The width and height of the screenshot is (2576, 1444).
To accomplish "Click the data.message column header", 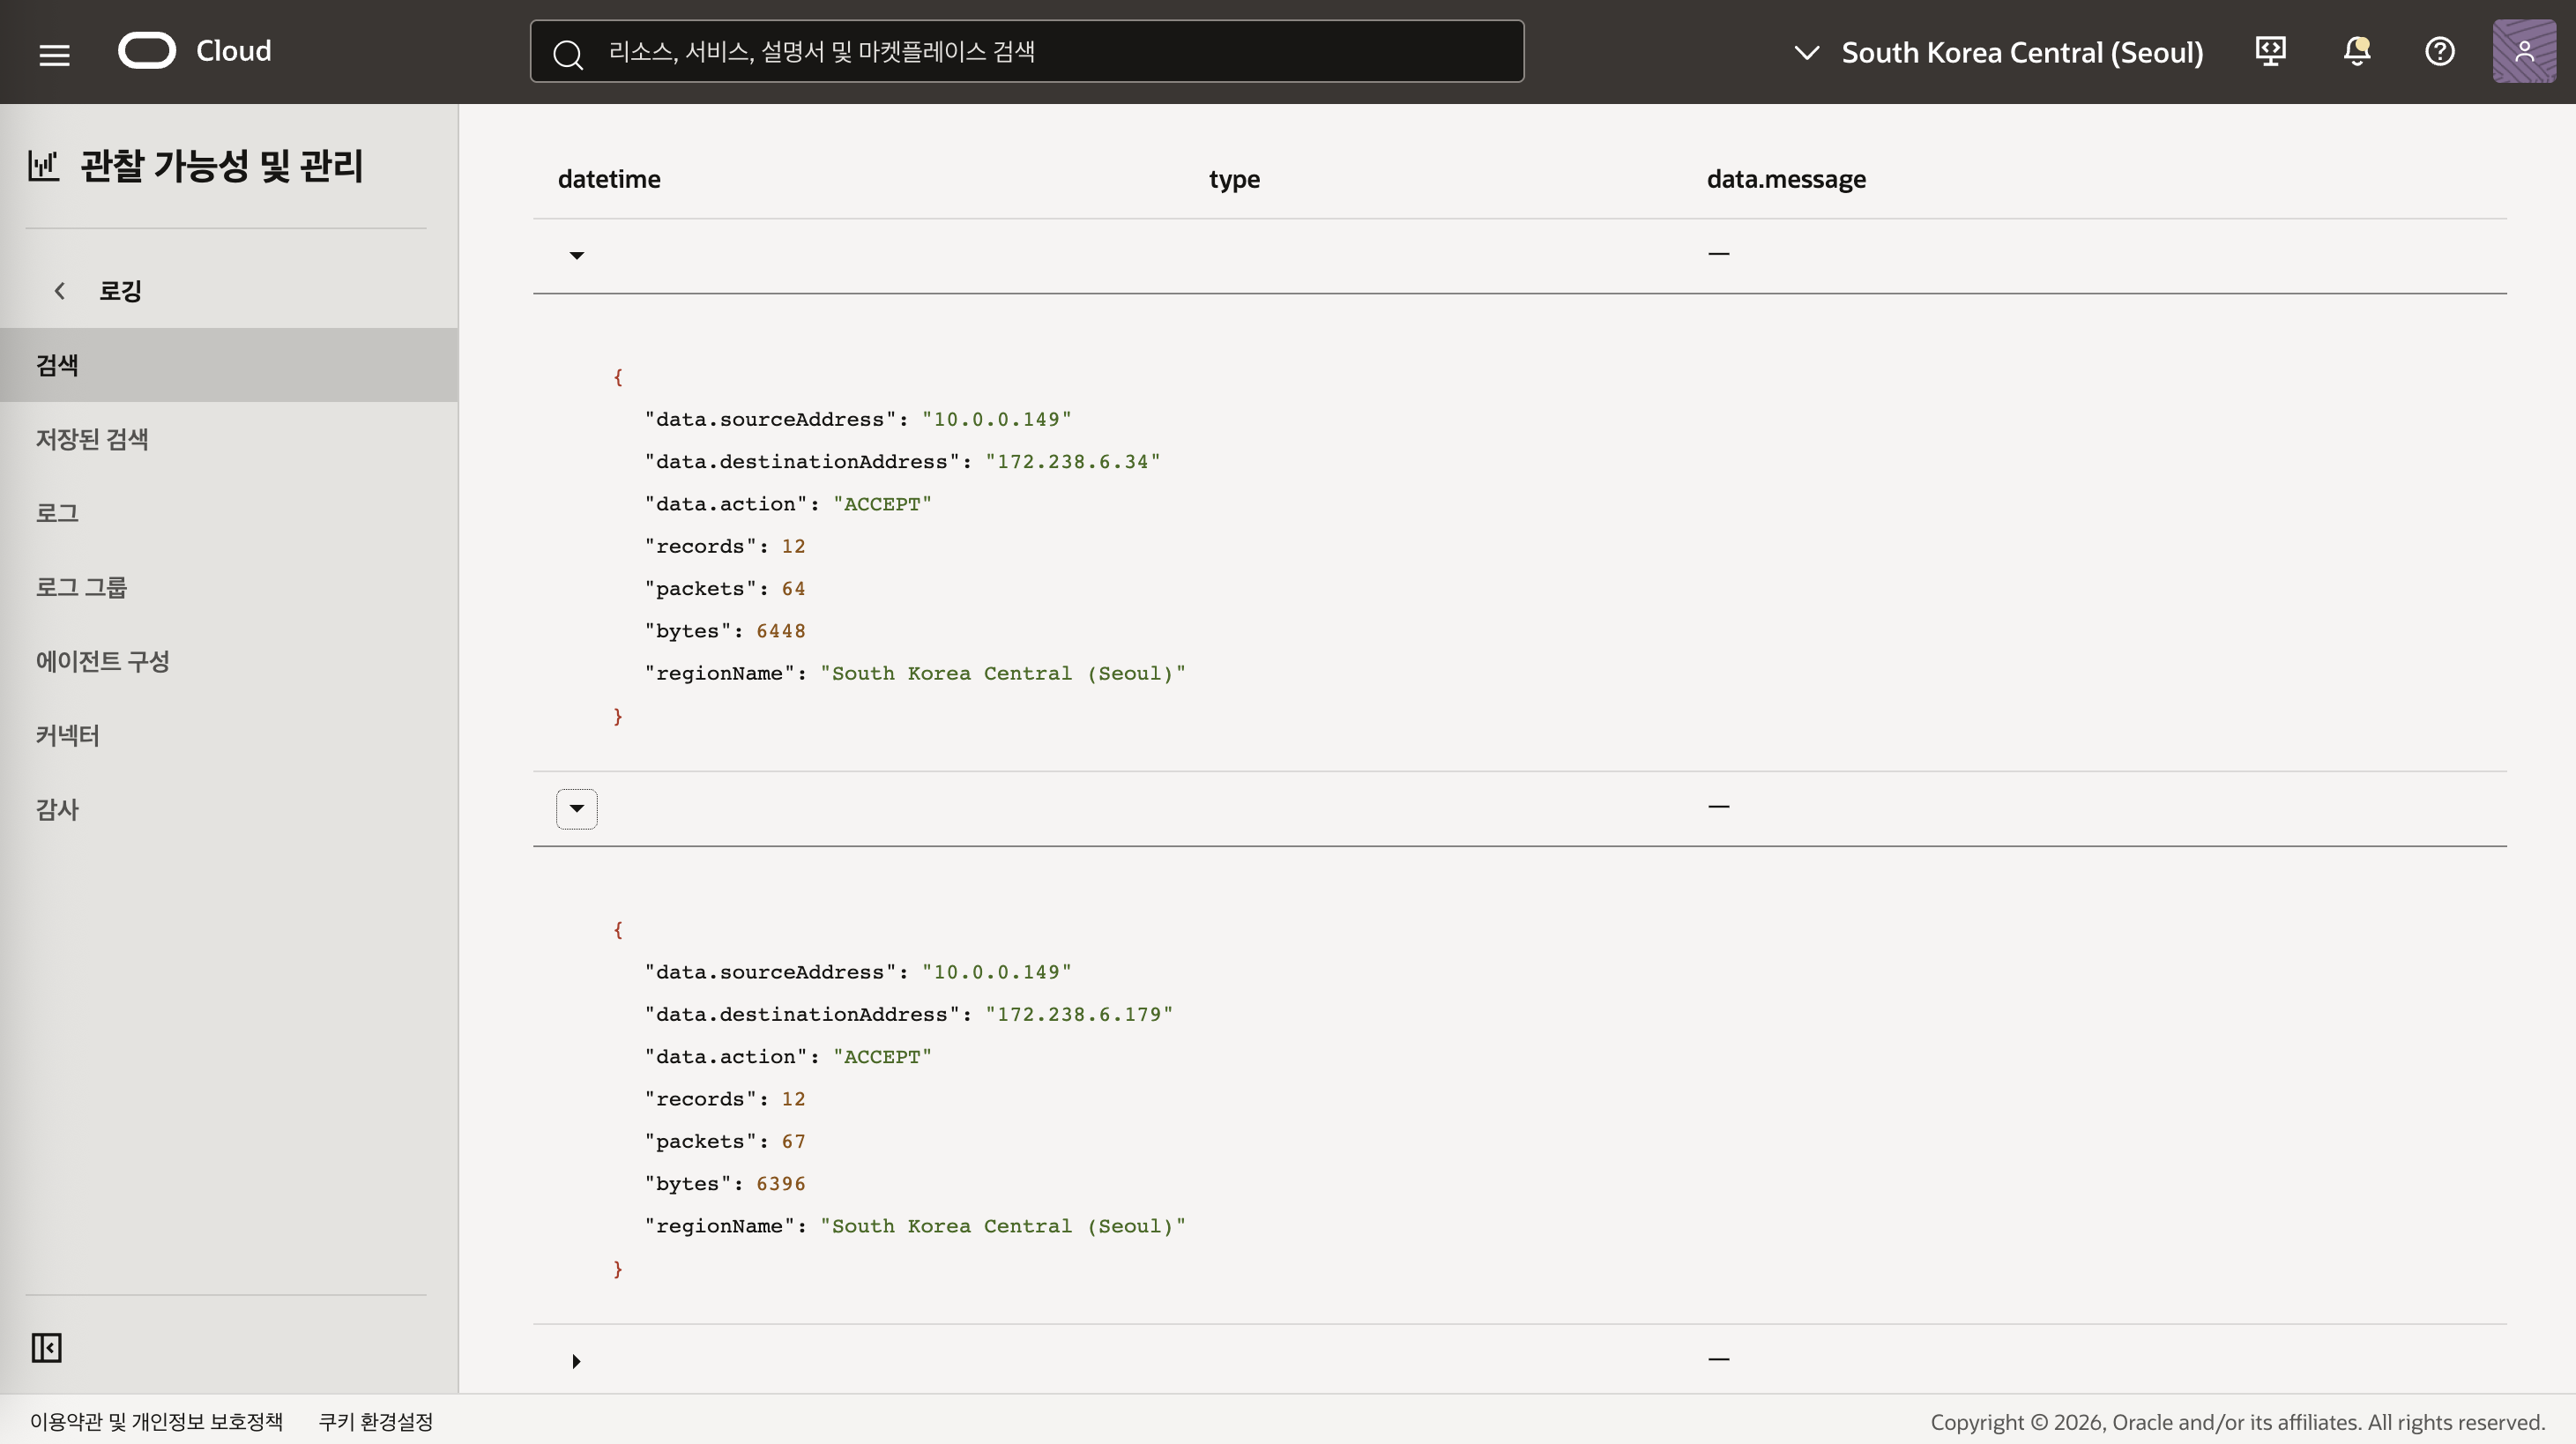I will (1786, 179).
